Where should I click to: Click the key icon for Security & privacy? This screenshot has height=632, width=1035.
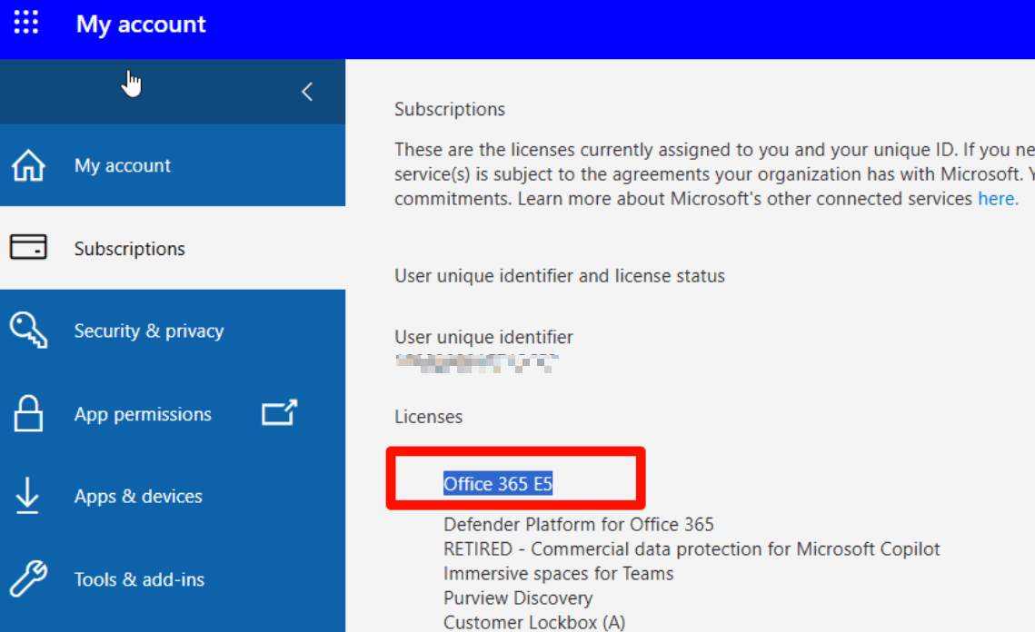28,330
